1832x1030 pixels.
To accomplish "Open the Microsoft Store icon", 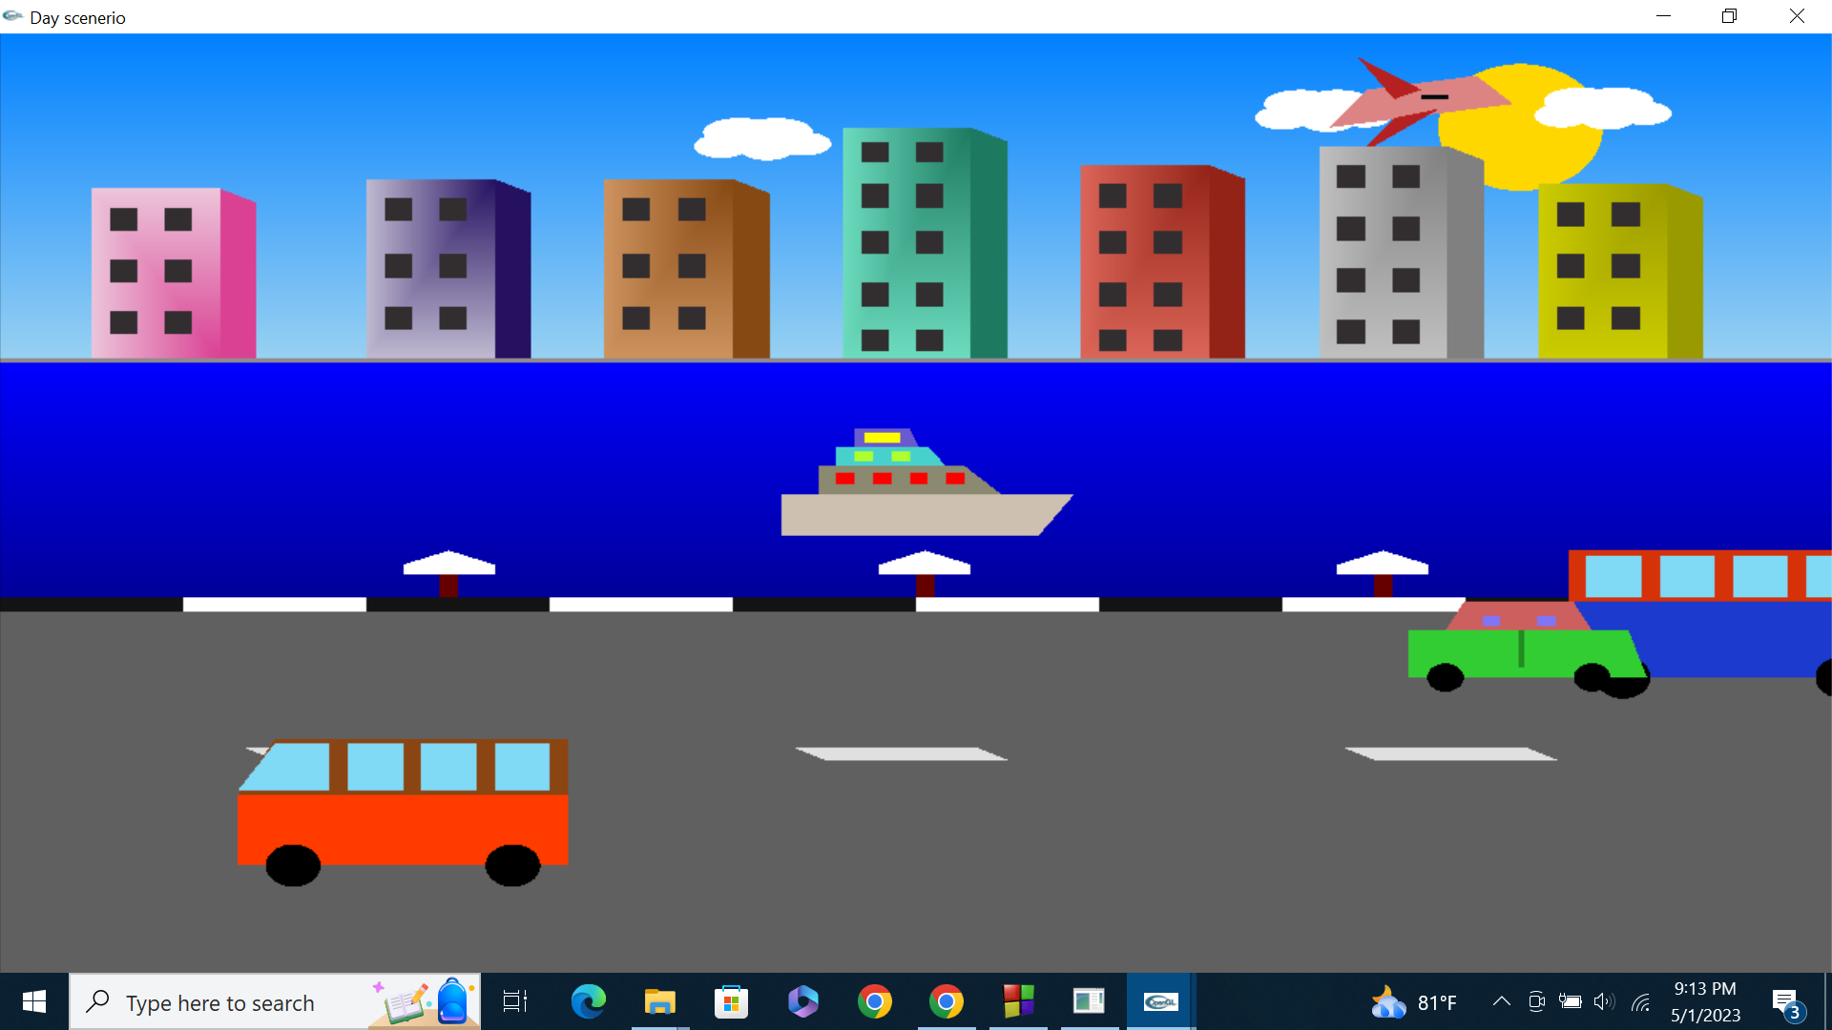I will click(x=731, y=1001).
